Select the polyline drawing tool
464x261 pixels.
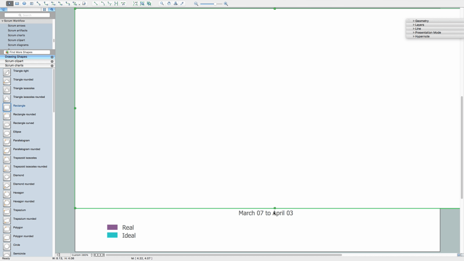tap(110, 3)
